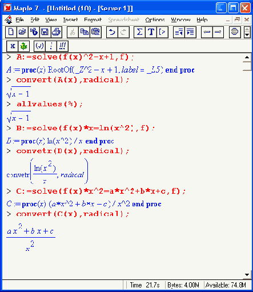253x292 pixels.
Task: Toggle Maple input mode with the leaf icon
Action: pos(24,46)
